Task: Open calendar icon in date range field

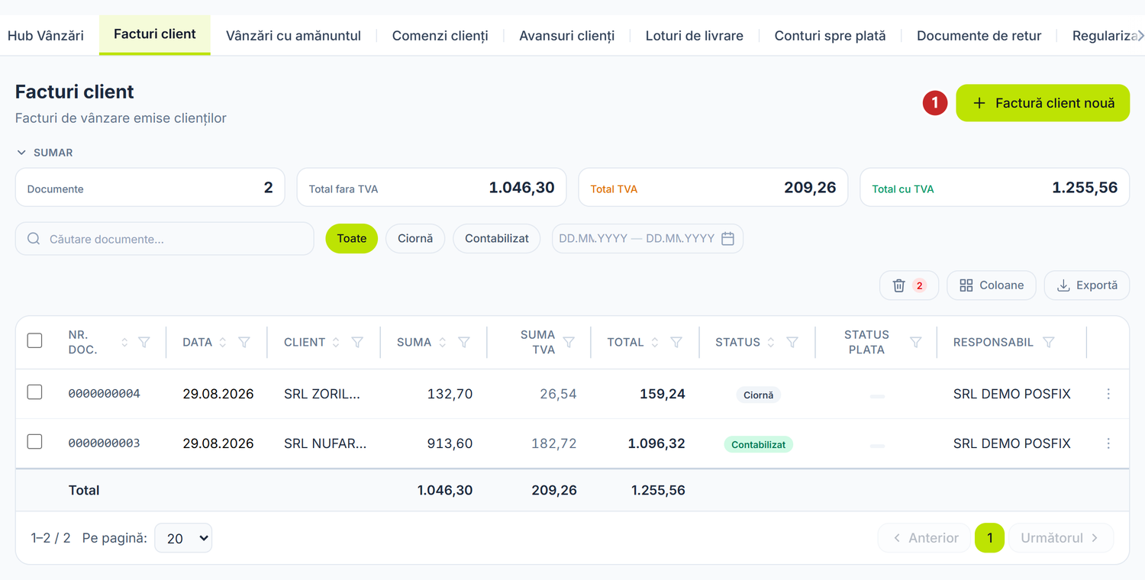Action: (727, 239)
